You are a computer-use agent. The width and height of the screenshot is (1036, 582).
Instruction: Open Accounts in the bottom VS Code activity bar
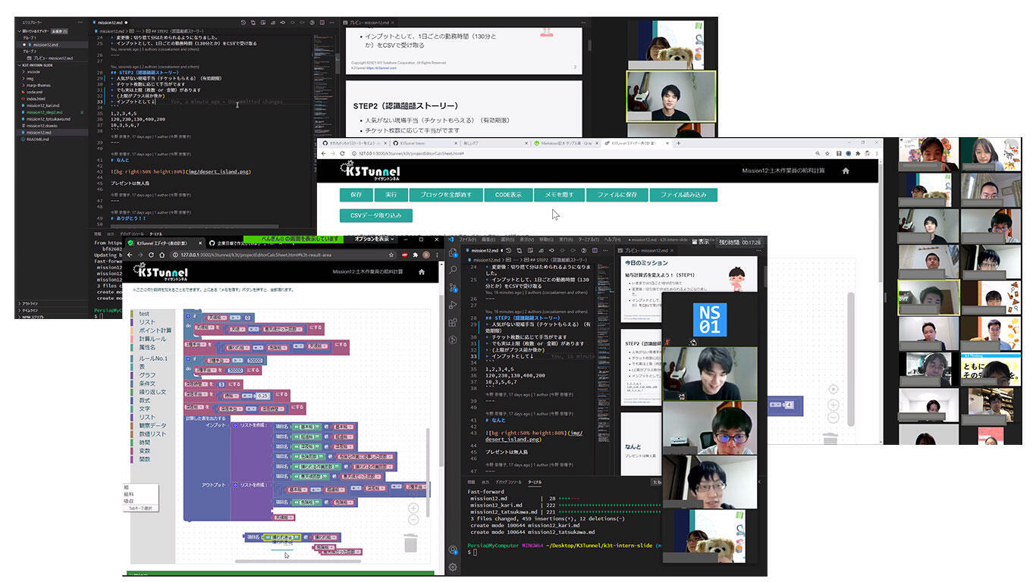[x=454, y=549]
